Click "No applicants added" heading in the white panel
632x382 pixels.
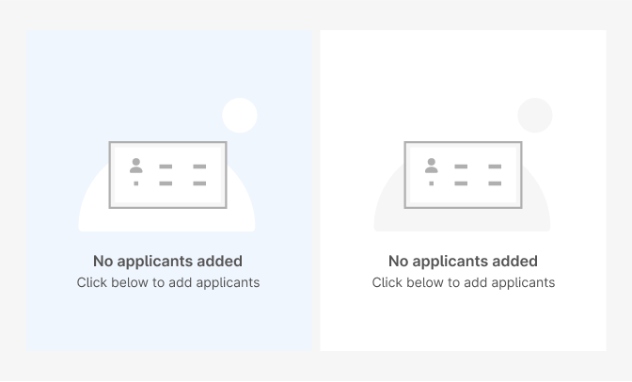click(x=463, y=261)
